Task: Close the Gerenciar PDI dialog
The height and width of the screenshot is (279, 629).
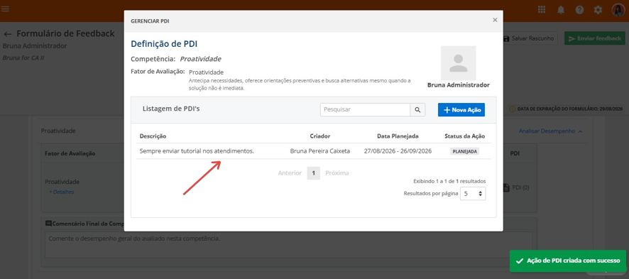Action: [495, 20]
